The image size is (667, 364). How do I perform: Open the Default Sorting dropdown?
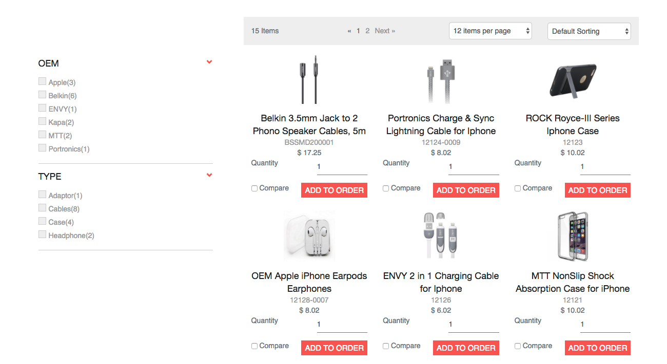point(588,31)
